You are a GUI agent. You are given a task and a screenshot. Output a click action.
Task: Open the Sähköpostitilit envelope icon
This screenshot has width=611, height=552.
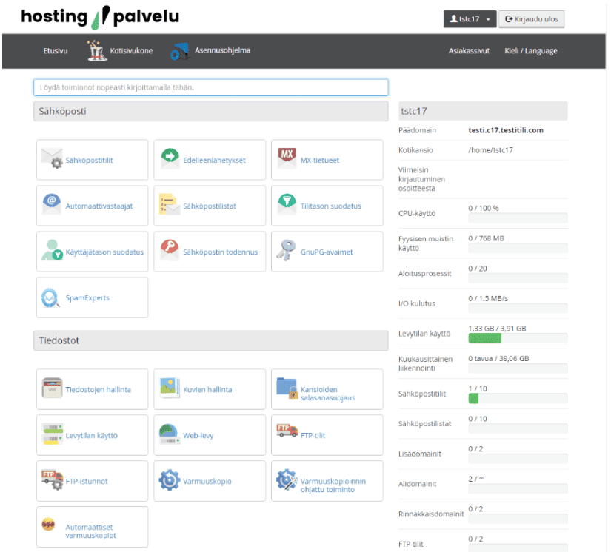(x=53, y=158)
